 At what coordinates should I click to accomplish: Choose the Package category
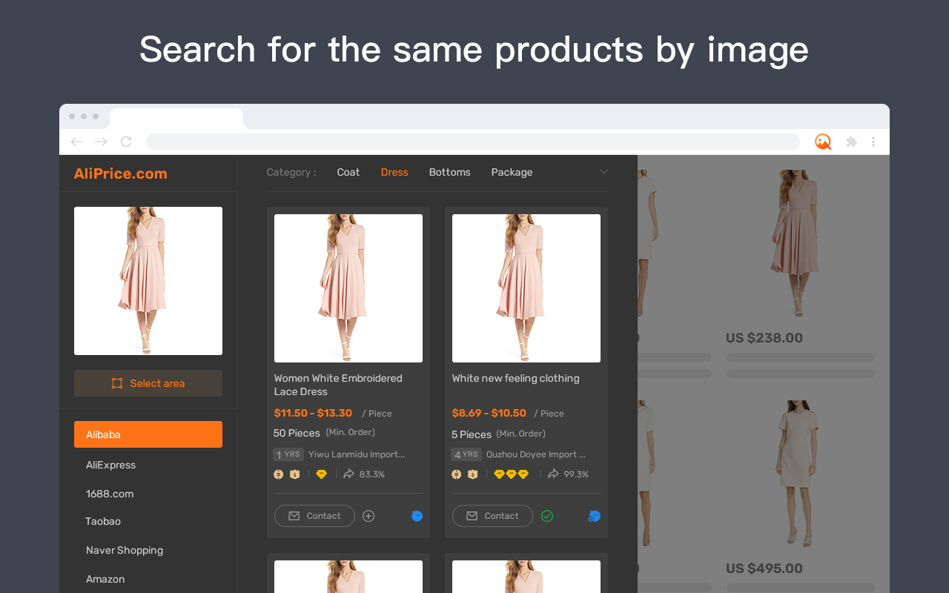(x=512, y=172)
